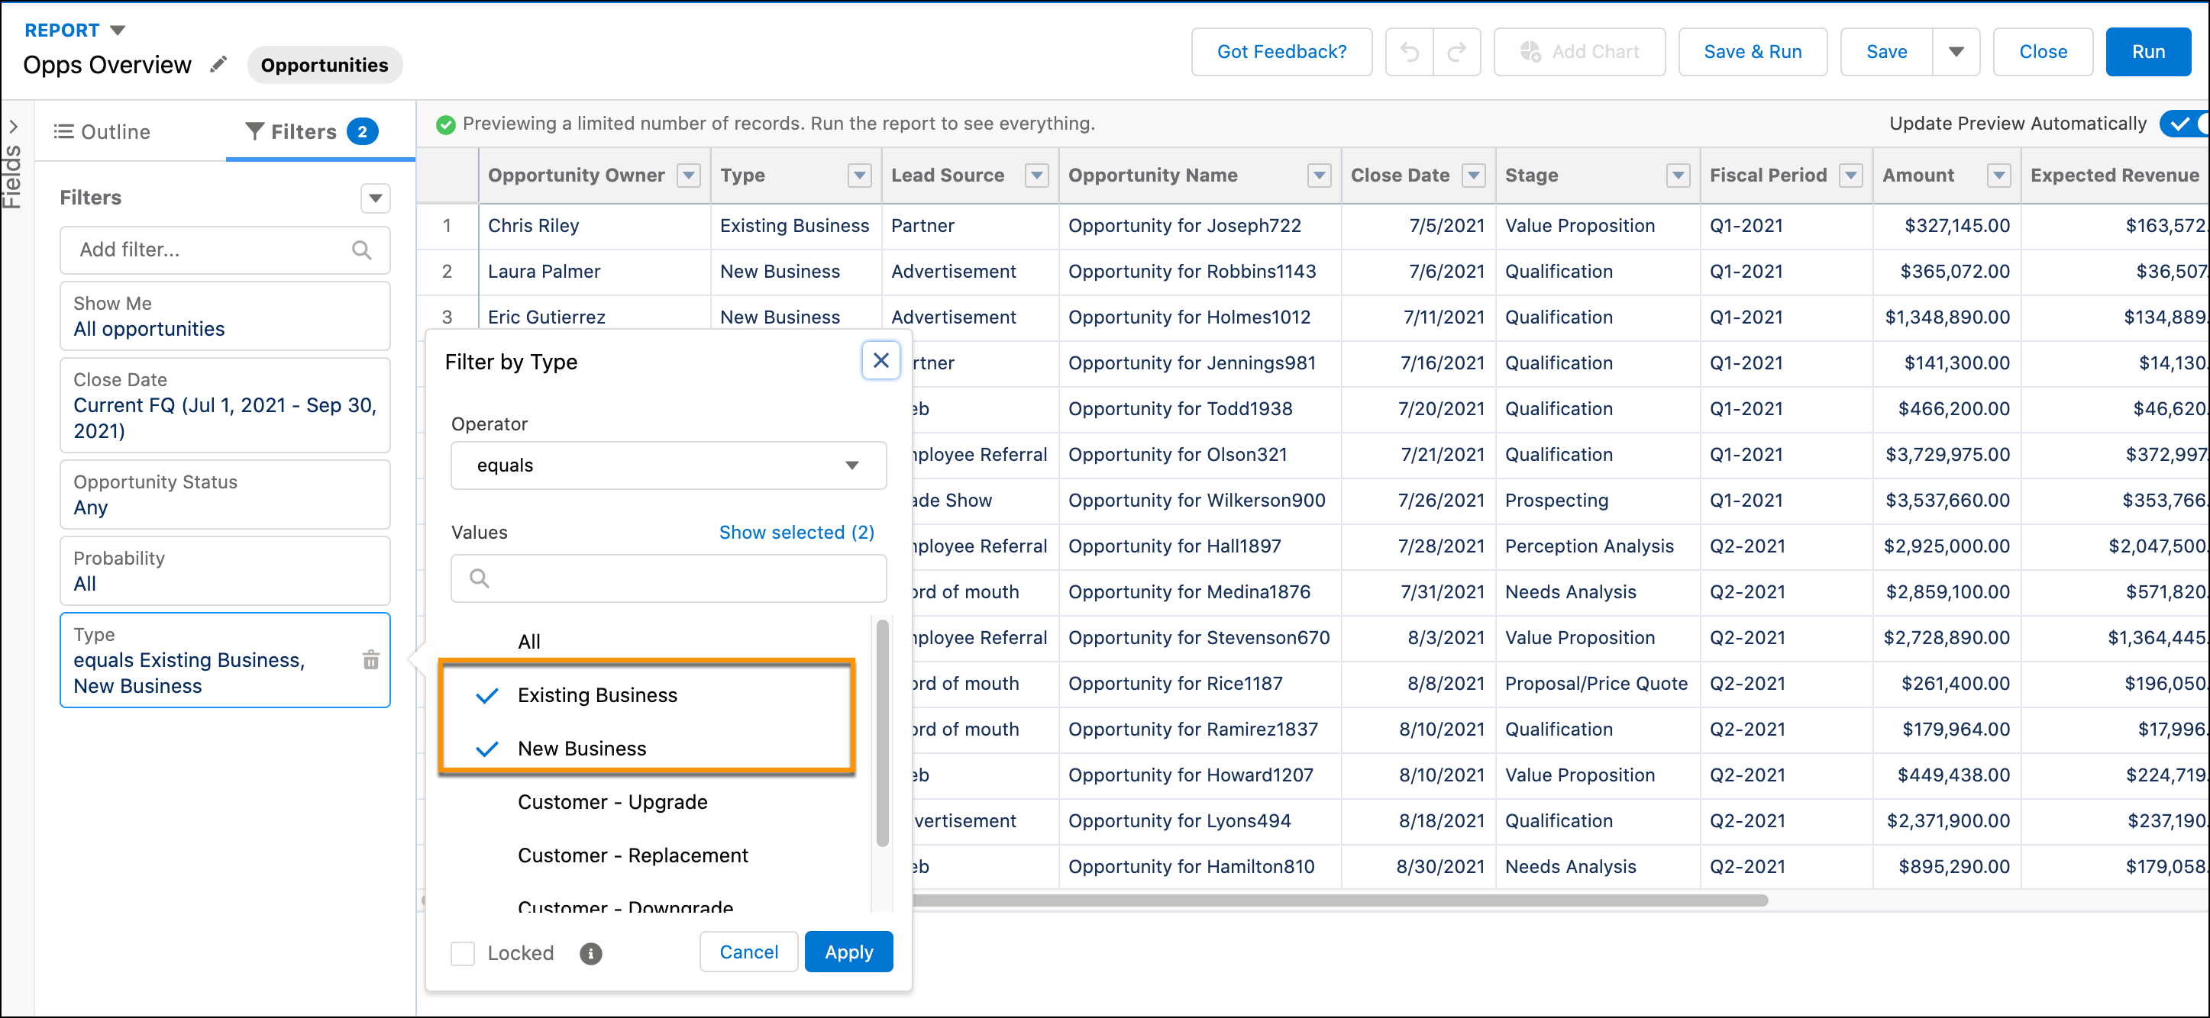2210x1018 pixels.
Task: Expand the Fields panel using the left chevron
Action: 14,126
